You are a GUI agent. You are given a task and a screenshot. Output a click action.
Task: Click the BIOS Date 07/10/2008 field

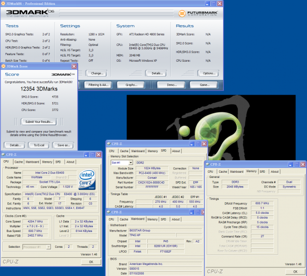click(x=165, y=274)
